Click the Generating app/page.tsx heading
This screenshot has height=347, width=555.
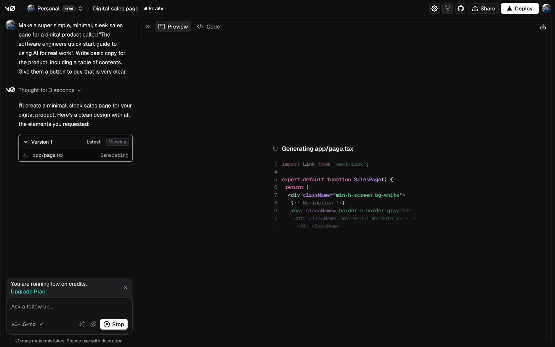(317, 149)
